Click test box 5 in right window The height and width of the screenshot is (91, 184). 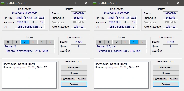click(142, 42)
